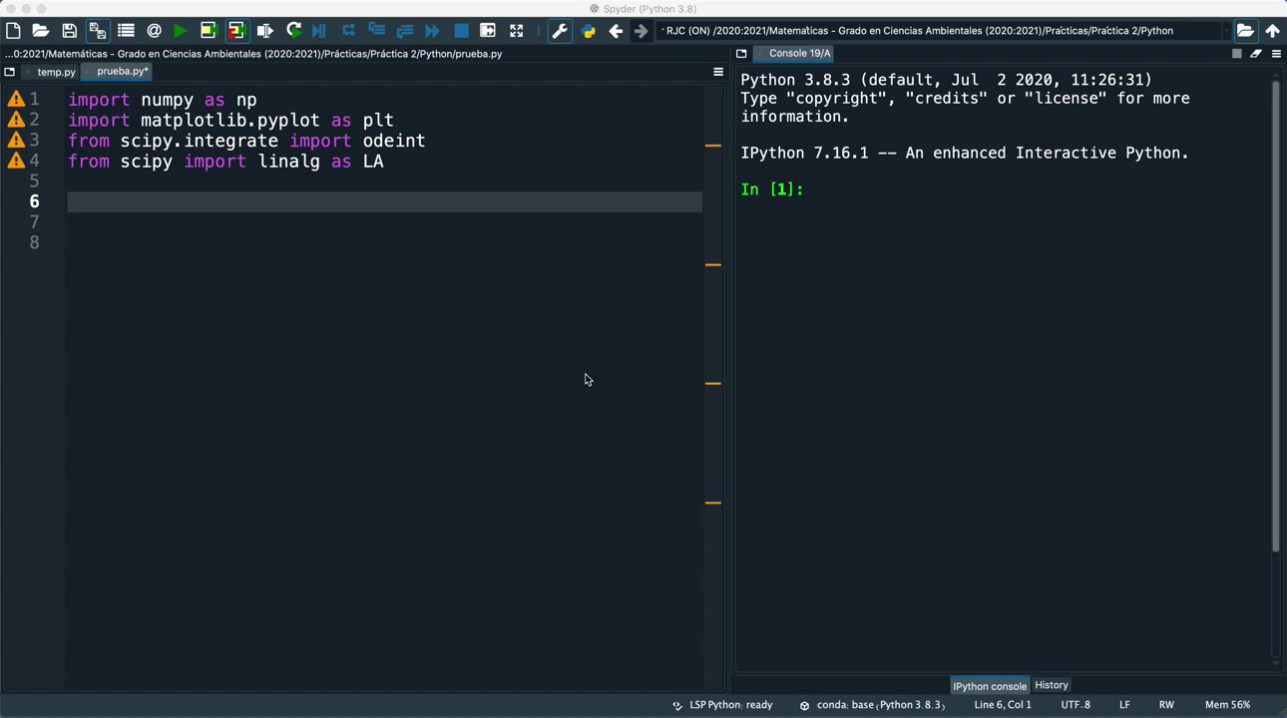Open the editor pane options menu

(717, 72)
